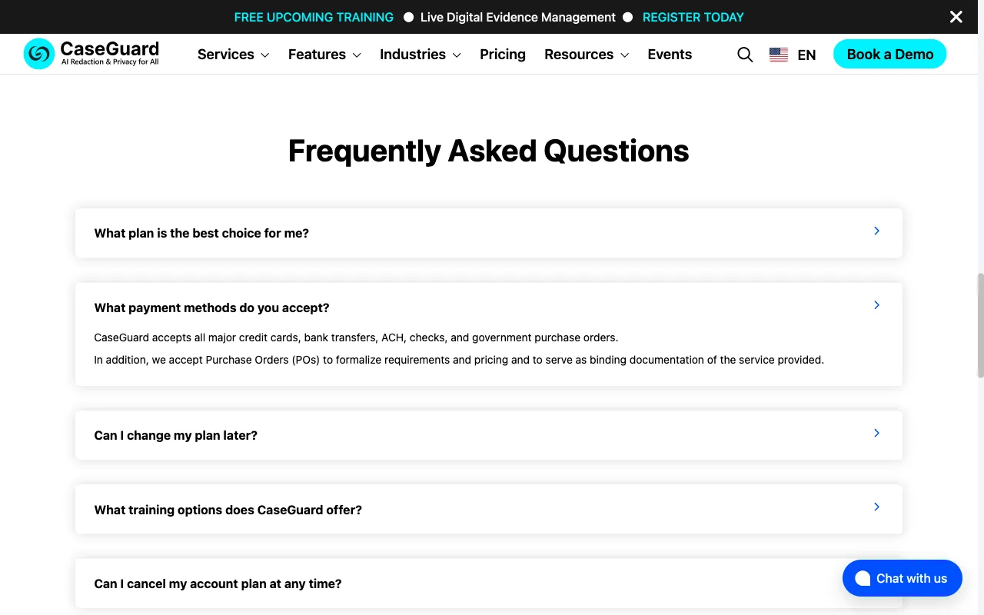
Task: Click the Book a Demo button
Action: 890,54
